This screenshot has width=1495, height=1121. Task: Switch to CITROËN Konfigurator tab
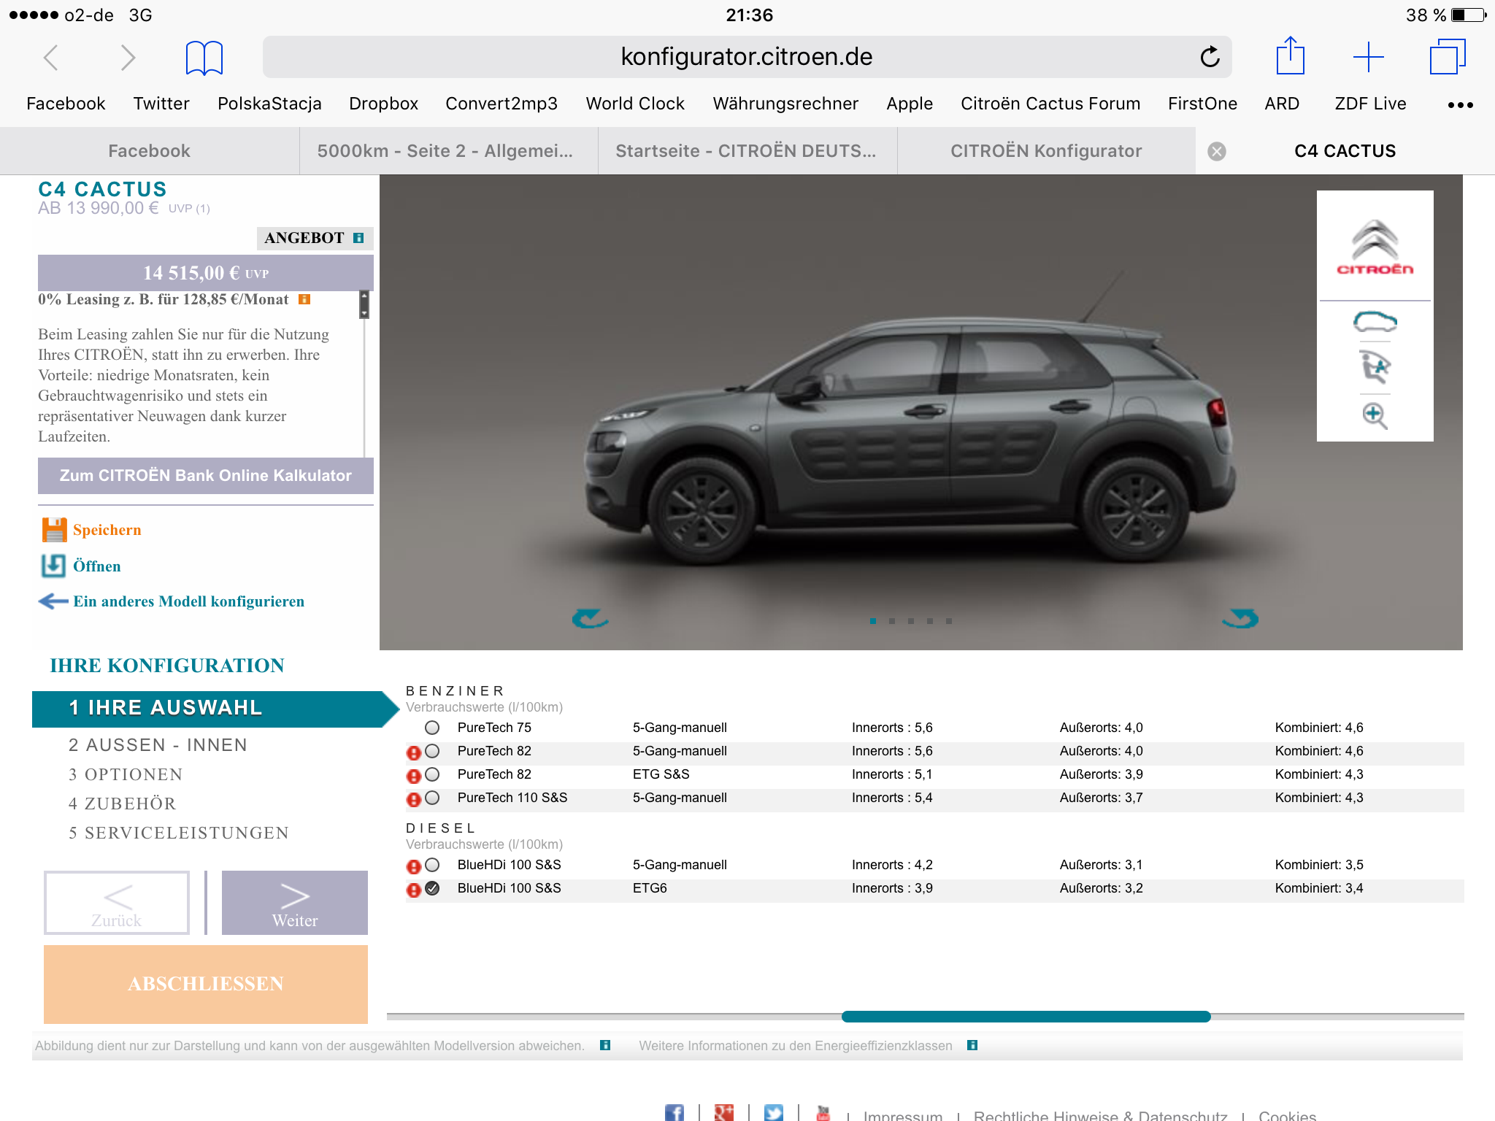pyautogui.click(x=1046, y=151)
